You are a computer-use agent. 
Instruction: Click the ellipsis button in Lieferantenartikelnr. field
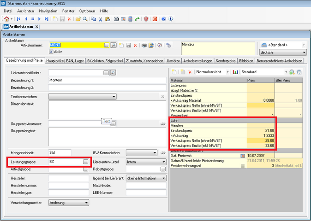[106, 73]
